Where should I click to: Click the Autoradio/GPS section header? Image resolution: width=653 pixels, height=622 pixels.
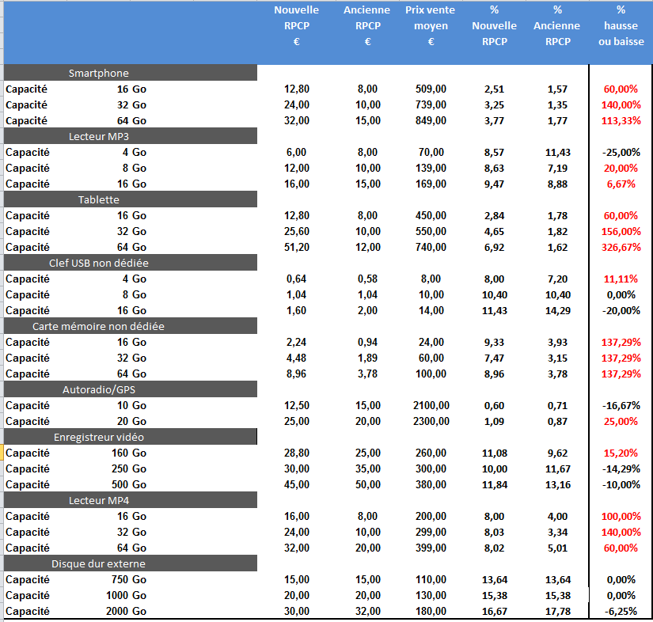(x=99, y=389)
